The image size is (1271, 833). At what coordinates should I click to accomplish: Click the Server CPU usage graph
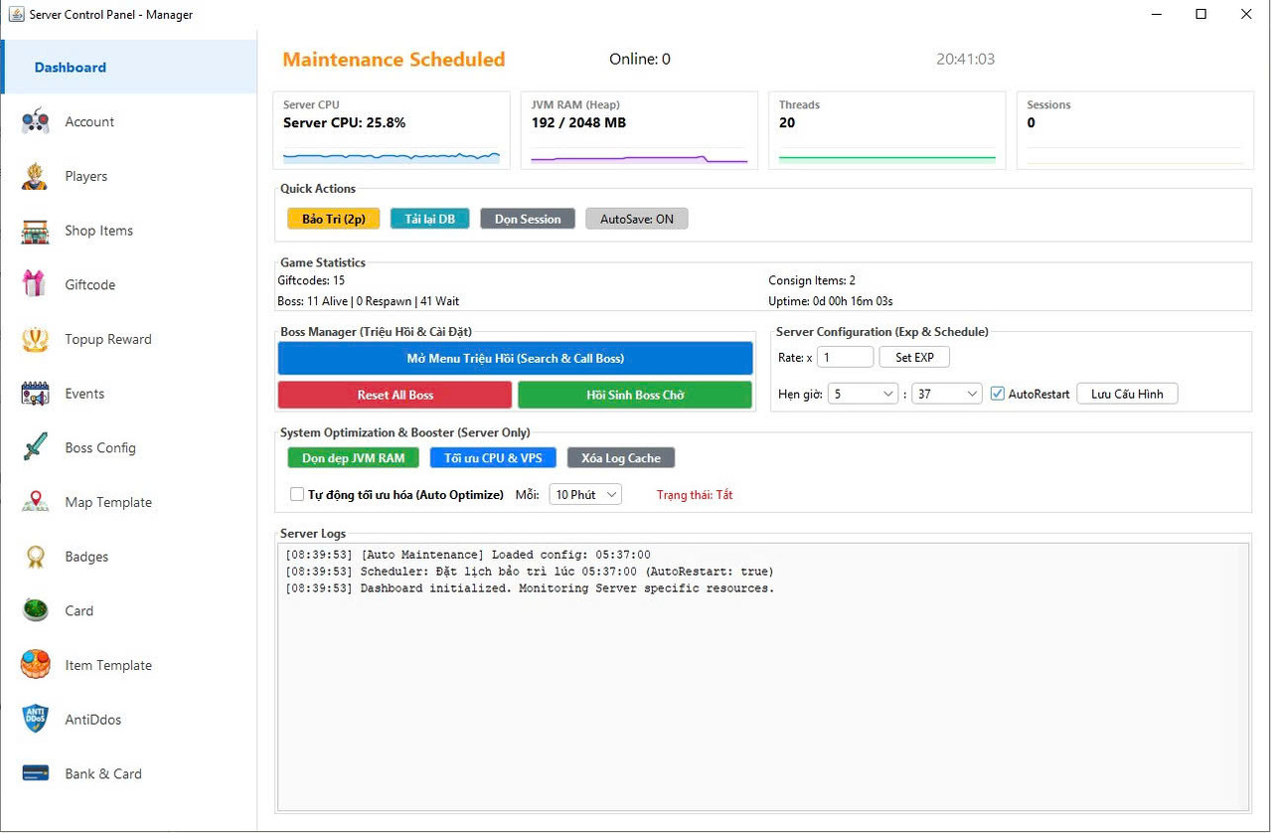[x=392, y=156]
